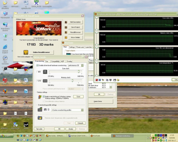The height and width of the screenshot is (142, 178).
Task: Toggle Apply overclocking at Windows startup checkbox
Action: (x=44, y=97)
